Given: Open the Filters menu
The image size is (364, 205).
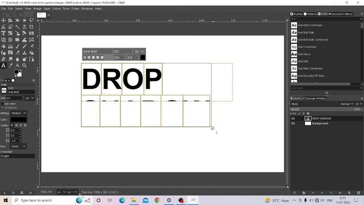Looking at the screenshot, I should pyautogui.click(x=75, y=9).
